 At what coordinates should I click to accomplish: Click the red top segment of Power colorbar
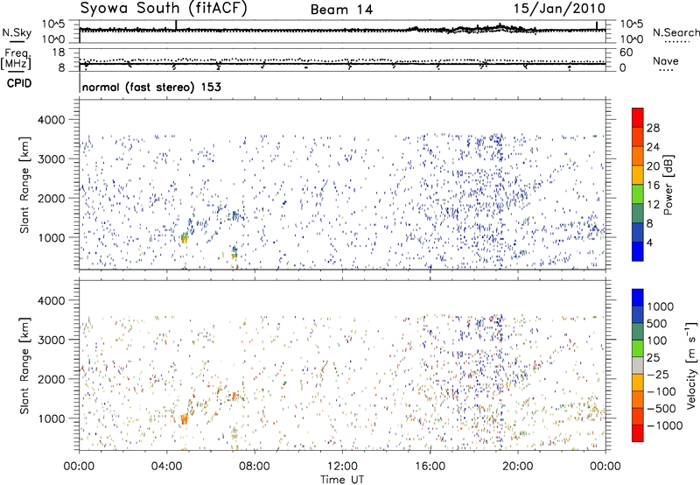click(638, 117)
